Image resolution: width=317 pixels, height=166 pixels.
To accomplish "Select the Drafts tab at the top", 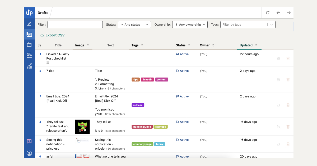I will [x=43, y=12].
